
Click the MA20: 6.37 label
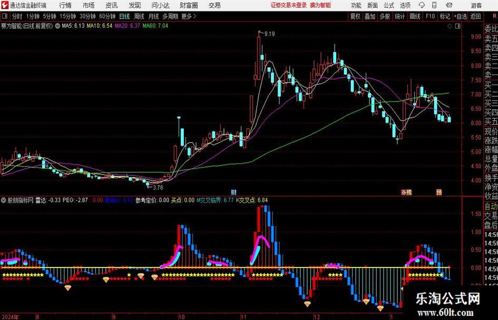(x=128, y=26)
